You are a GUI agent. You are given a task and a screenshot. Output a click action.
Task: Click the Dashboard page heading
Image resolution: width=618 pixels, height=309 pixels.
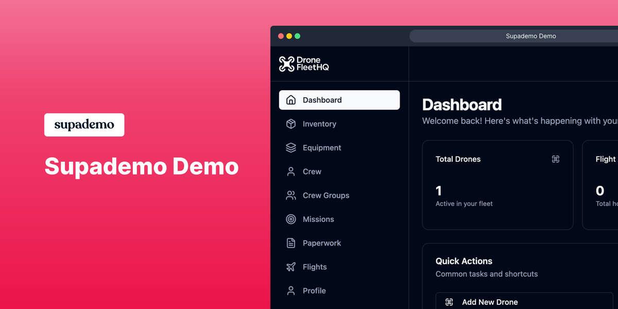[462, 105]
